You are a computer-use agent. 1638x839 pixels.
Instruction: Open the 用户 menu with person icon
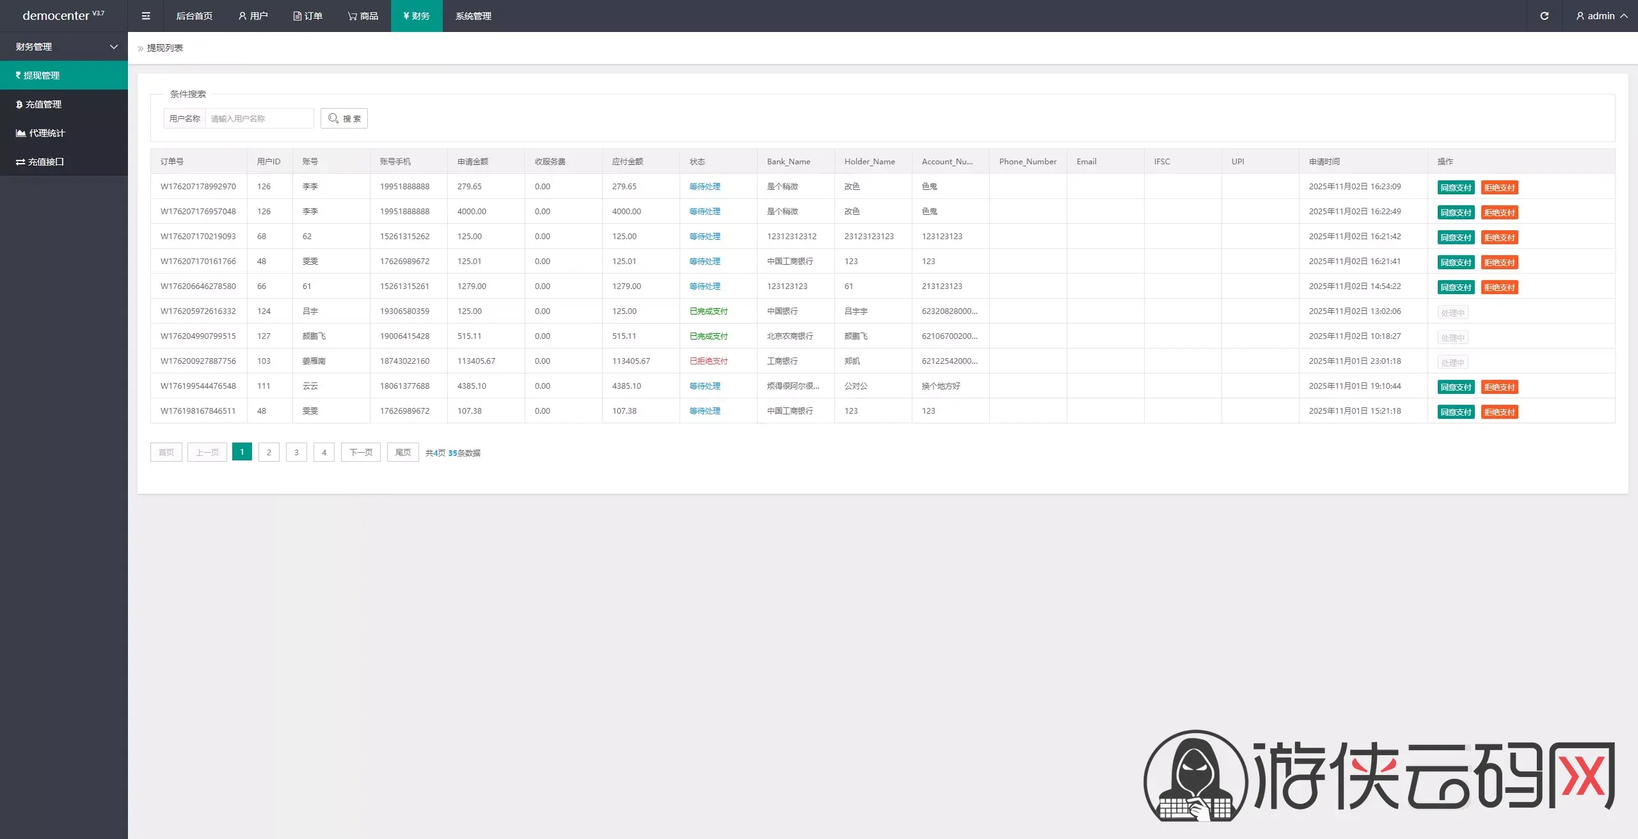tap(253, 16)
